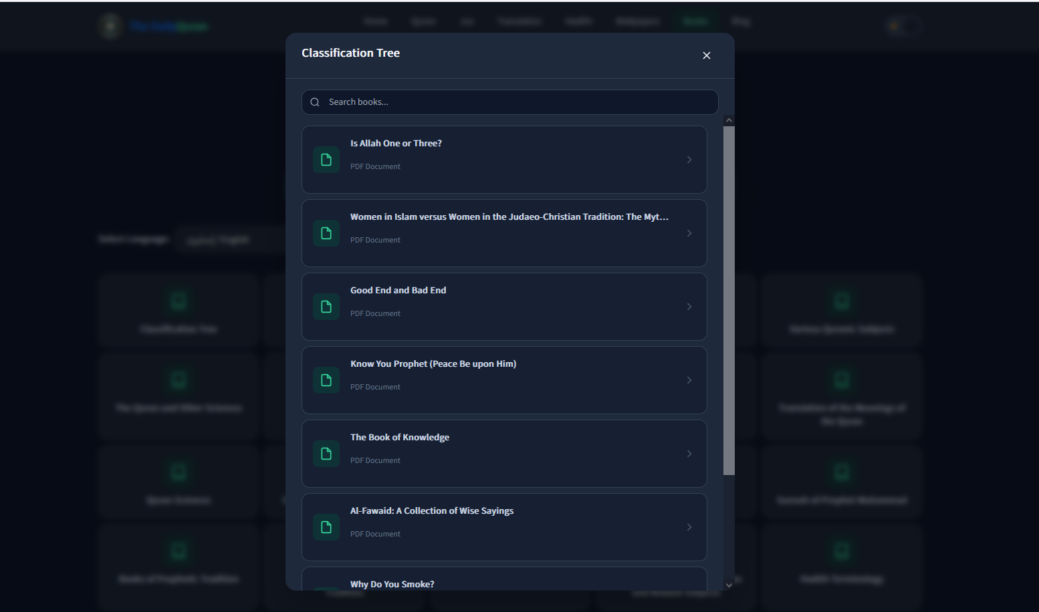The width and height of the screenshot is (1039, 612).
Task: Click the scroll down arrow in book list
Action: pyautogui.click(x=729, y=585)
